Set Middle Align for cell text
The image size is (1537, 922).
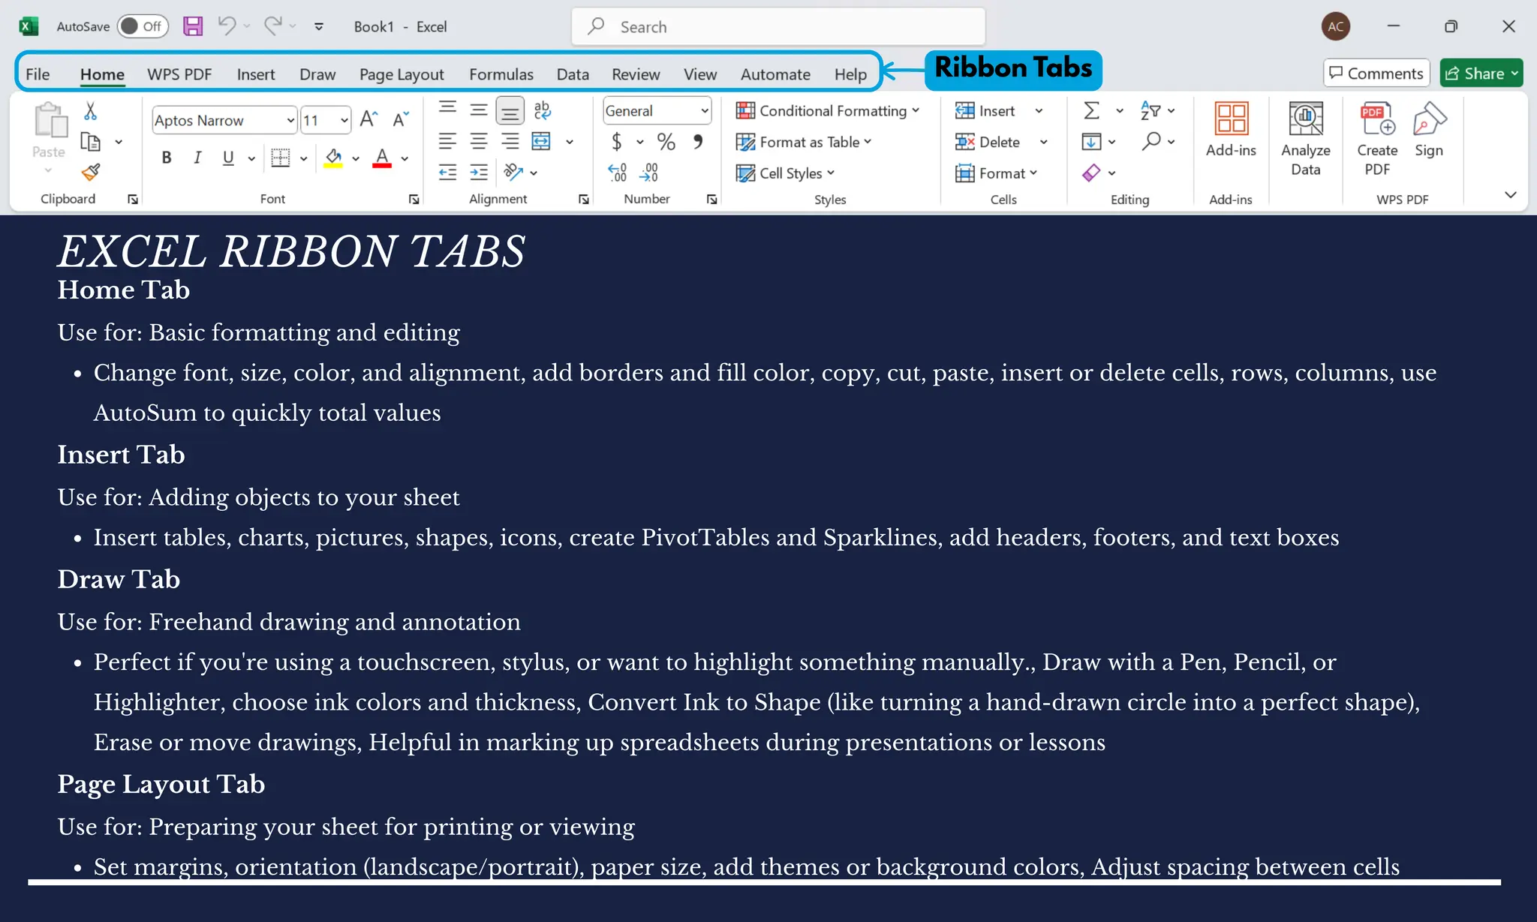479,110
